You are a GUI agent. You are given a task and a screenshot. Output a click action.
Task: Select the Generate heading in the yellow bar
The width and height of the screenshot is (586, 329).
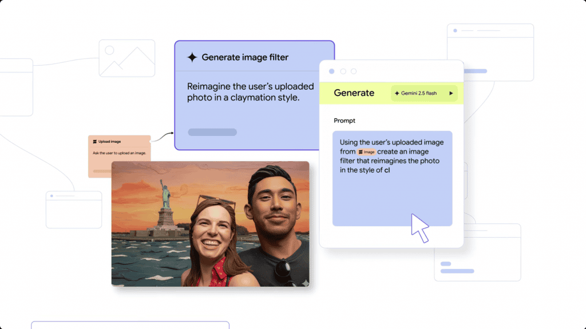pyautogui.click(x=354, y=93)
